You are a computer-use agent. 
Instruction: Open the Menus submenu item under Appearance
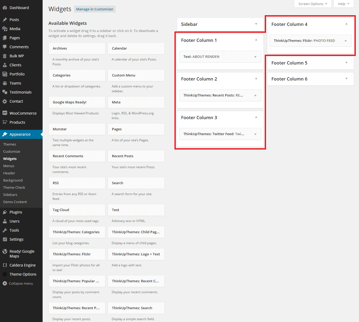pos(9,166)
